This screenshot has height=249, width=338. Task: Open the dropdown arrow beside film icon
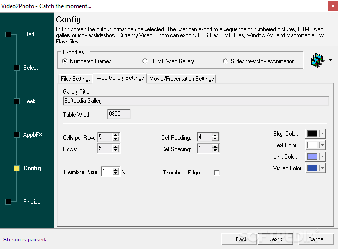click(x=330, y=60)
